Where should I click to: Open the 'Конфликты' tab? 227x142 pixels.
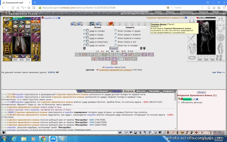click(168, 91)
